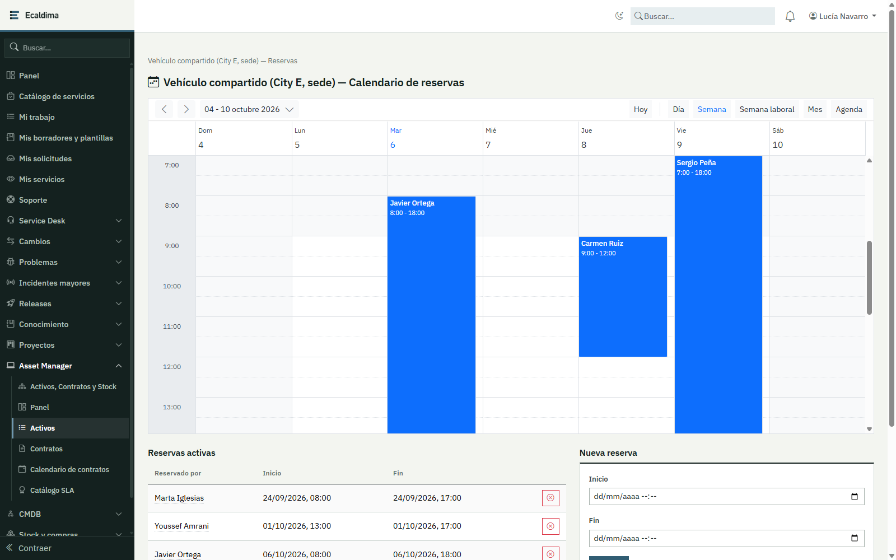Open Sergio Peña reservation event
The height and width of the screenshot is (560, 896).
pos(718,295)
